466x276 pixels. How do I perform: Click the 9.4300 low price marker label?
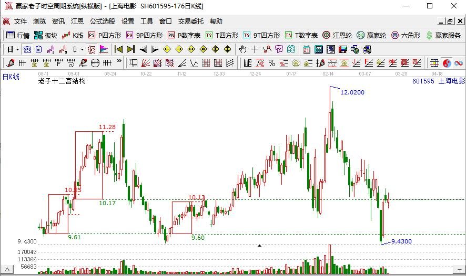401,241
